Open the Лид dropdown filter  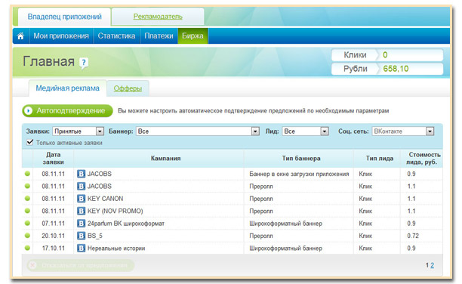tap(305, 131)
